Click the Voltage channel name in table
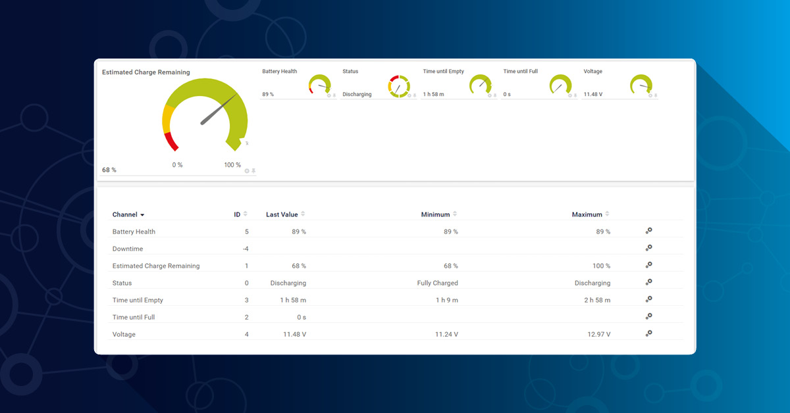Screen dimensions: 790x413 click(124, 334)
